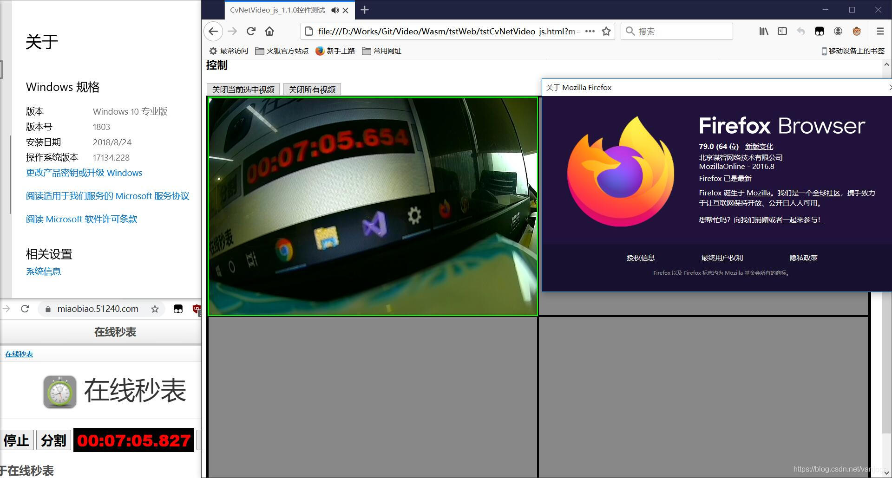The height and width of the screenshot is (478, 892).
Task: Open a new Firefox tab
Action: pyautogui.click(x=365, y=10)
